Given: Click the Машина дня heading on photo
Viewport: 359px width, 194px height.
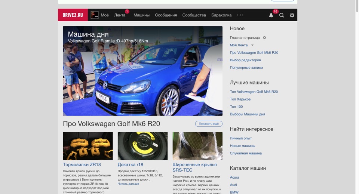Looking at the screenshot, I should [88, 34].
